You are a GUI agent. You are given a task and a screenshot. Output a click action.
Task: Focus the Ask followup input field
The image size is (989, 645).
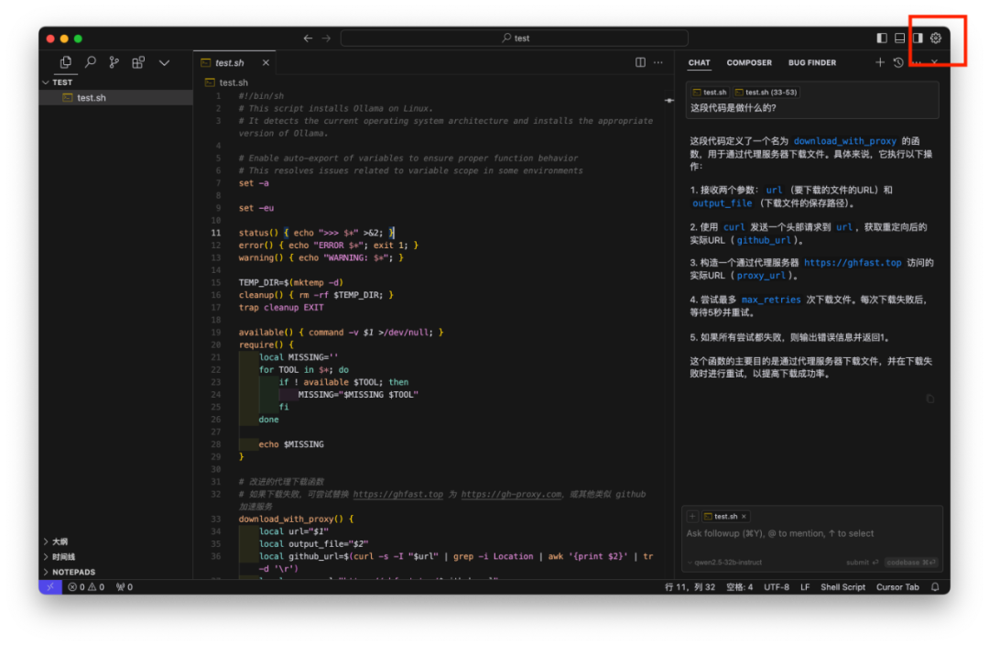click(x=811, y=533)
